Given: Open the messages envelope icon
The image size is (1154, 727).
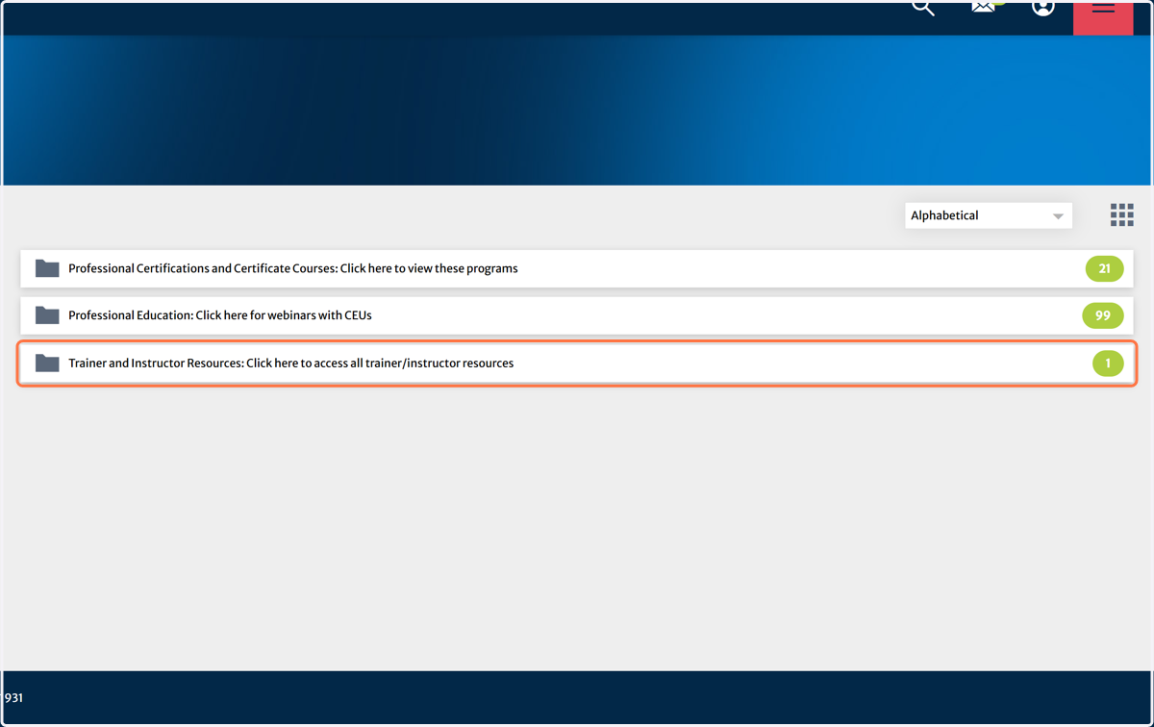Looking at the screenshot, I should click(x=983, y=7).
